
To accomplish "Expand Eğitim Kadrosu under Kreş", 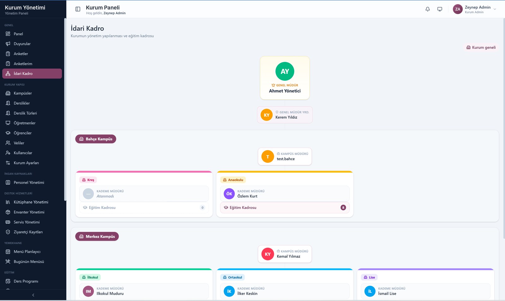I will coord(144,208).
